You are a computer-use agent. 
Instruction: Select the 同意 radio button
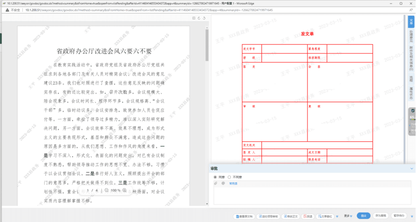point(215,177)
